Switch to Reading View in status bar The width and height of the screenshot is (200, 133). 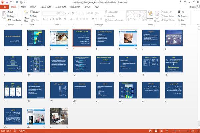pos(161,131)
